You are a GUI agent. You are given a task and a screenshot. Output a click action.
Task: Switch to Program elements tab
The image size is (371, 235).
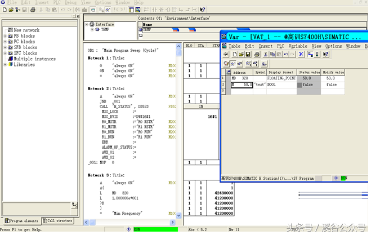click(22, 221)
